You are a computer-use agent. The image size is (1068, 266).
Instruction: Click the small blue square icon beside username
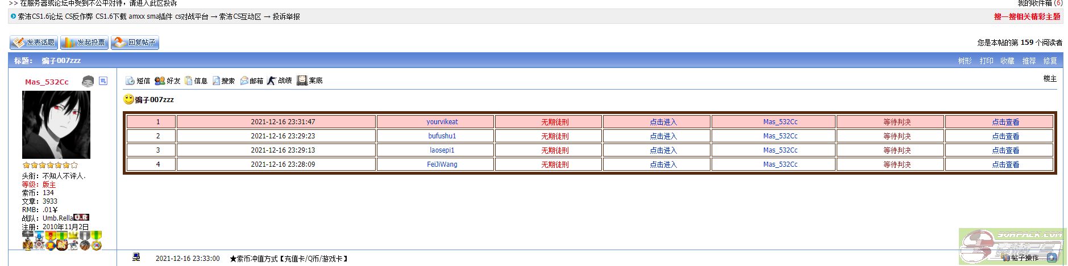click(x=103, y=81)
